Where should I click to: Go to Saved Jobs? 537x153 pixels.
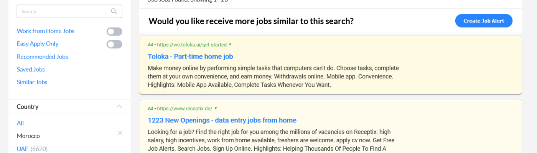[x=31, y=70]
